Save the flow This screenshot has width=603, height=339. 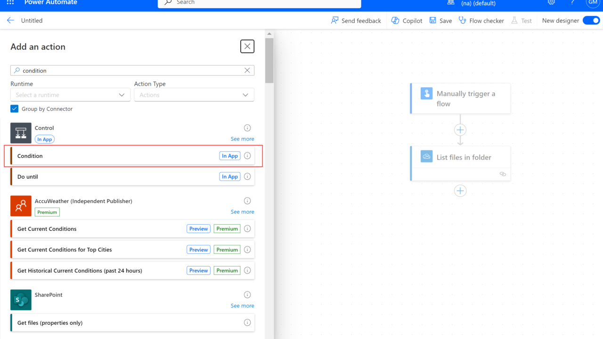(x=440, y=21)
